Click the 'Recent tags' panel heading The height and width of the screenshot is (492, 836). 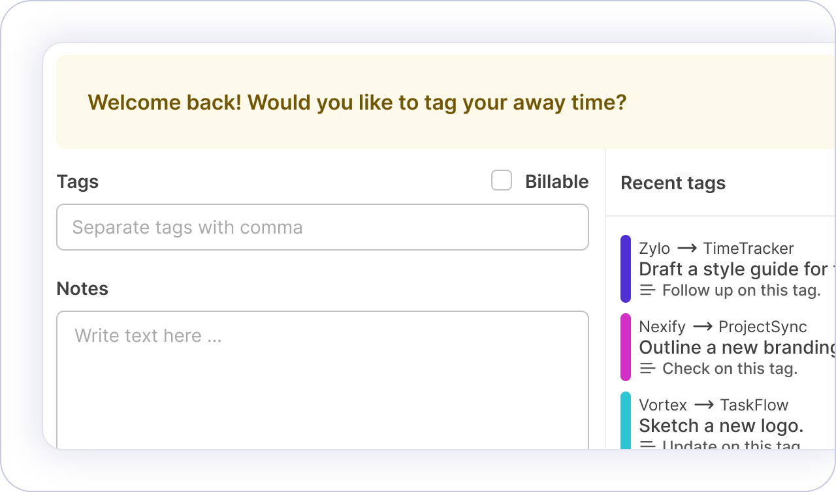[673, 183]
